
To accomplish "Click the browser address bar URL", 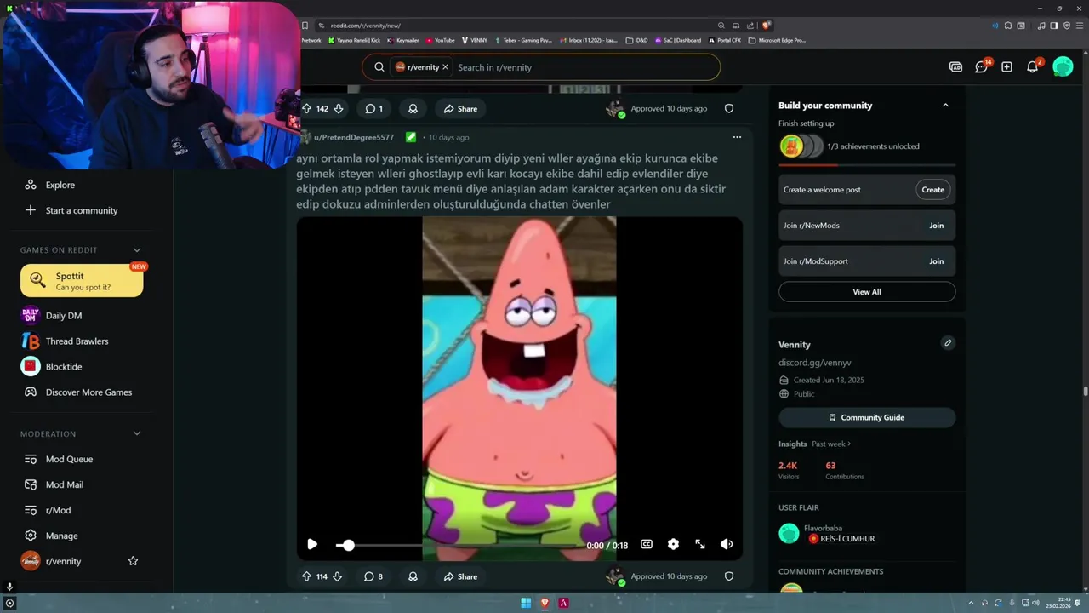I will 365,26.
